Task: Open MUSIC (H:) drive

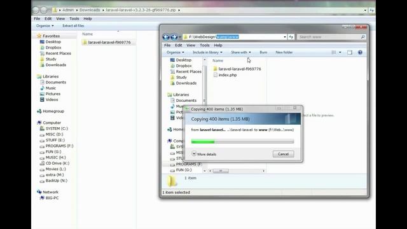Action: [53, 157]
